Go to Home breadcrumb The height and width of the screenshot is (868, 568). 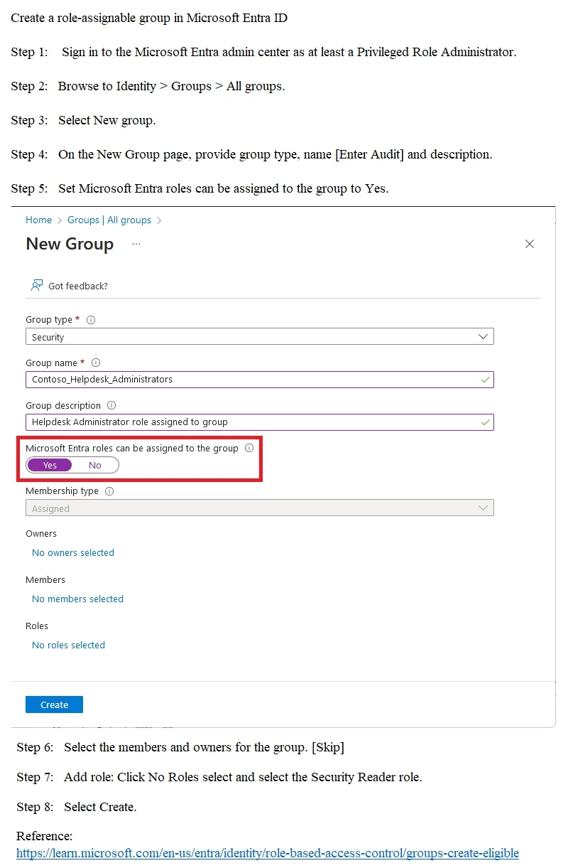[39, 220]
